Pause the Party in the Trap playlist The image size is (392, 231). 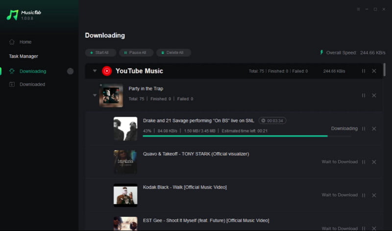point(364,95)
